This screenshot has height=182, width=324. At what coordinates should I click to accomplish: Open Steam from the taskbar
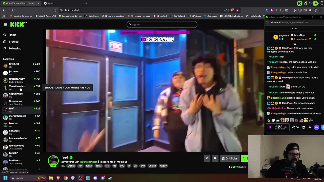coord(110,178)
